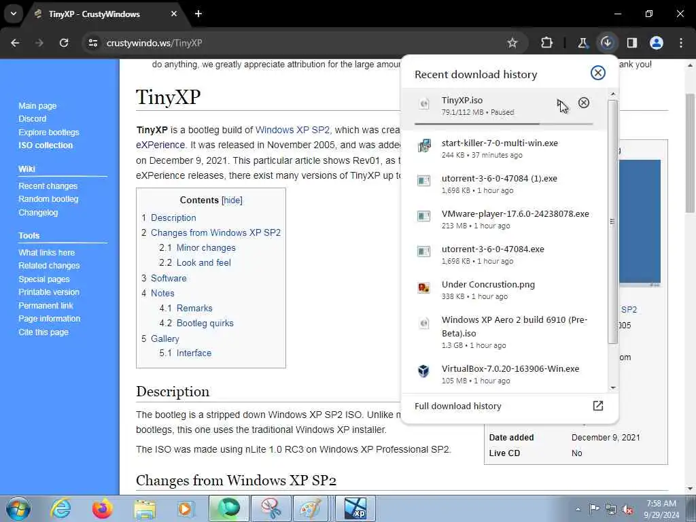Open Related changes tool
This screenshot has height=522, width=696.
[x=49, y=266]
